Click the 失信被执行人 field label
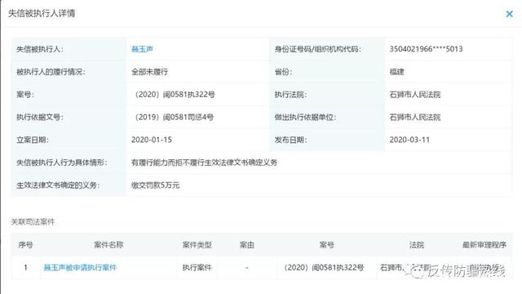This screenshot has height=294, width=522. point(40,49)
